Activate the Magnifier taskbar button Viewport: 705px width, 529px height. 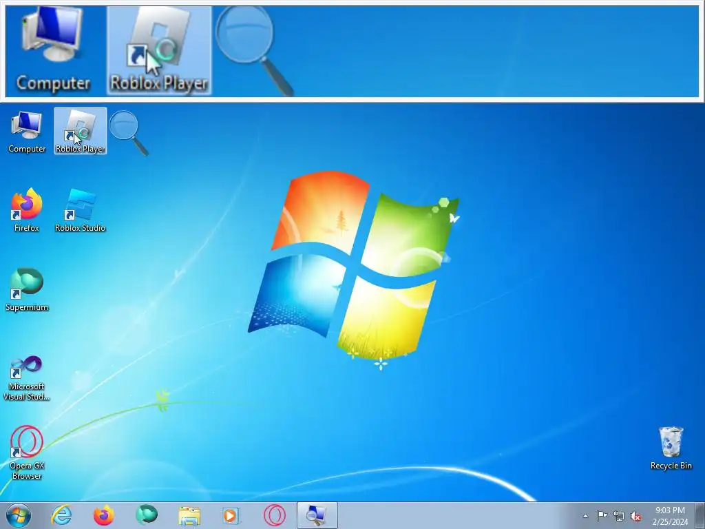317,515
